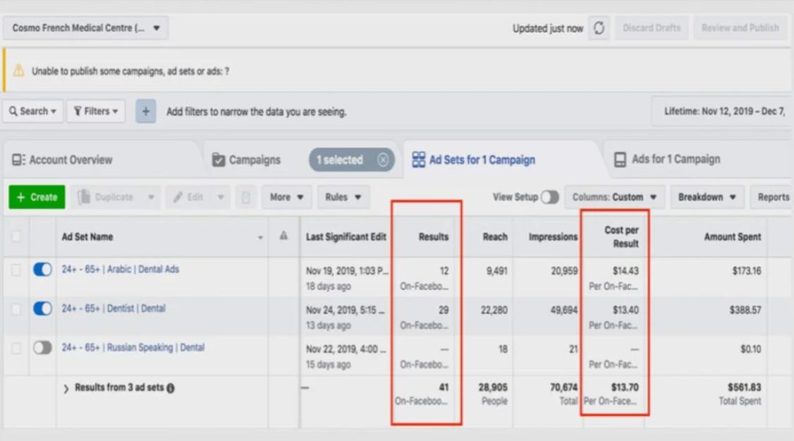794x441 pixels.
Task: Switch to Ads for 1 Campaign tab
Action: point(667,159)
